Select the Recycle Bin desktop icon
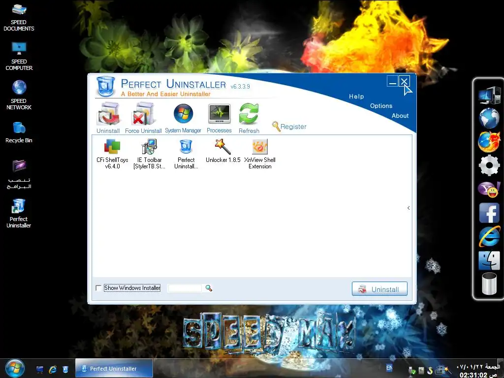 19,132
